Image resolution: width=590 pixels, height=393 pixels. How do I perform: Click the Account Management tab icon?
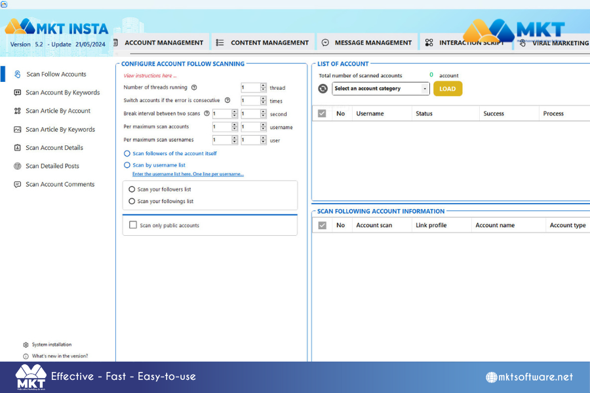pos(116,43)
